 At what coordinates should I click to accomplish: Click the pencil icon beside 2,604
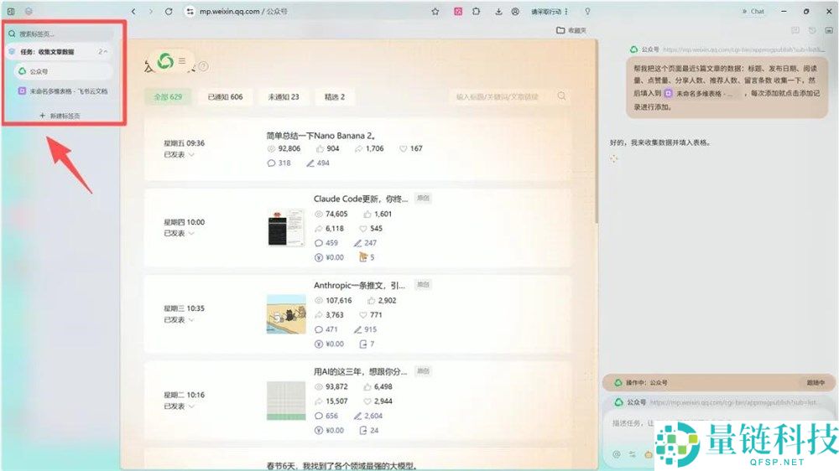pos(357,416)
